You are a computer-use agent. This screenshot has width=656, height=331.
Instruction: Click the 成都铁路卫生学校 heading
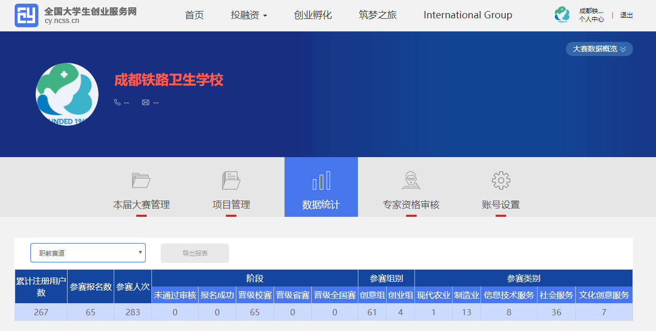pyautogui.click(x=169, y=80)
